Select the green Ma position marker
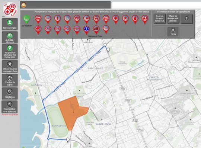The height and width of the screenshot is (148, 201). pos(26,19)
